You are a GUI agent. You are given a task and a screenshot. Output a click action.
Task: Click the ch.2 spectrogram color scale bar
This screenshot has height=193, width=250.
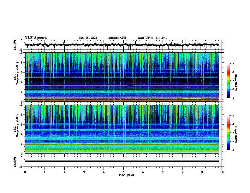[229, 133]
